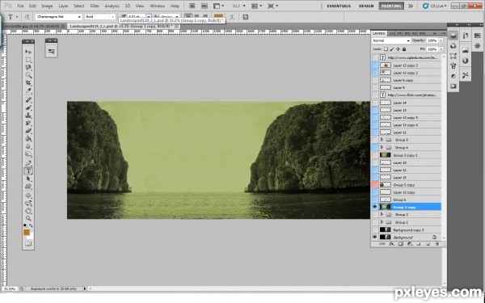Click the Layers panel dock icon
485x303 pixels.
tap(453, 36)
